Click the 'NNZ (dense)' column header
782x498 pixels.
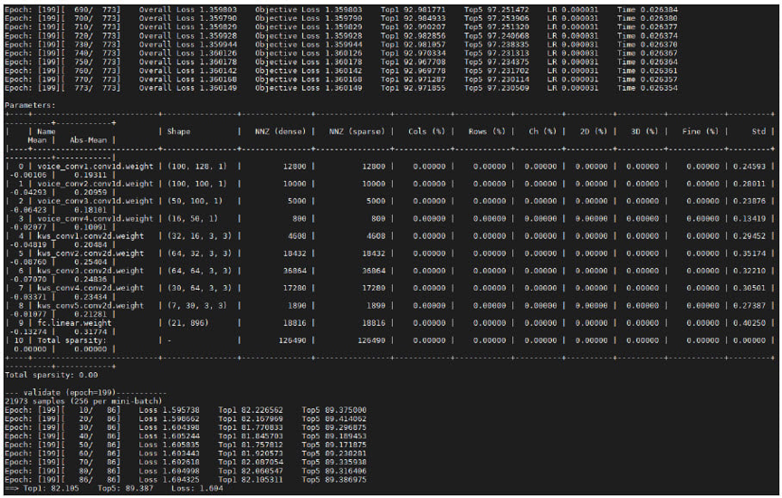click(x=280, y=131)
